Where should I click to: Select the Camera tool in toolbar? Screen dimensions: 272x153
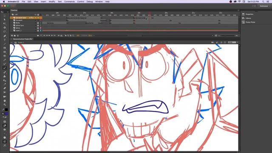[x=5, y=96]
